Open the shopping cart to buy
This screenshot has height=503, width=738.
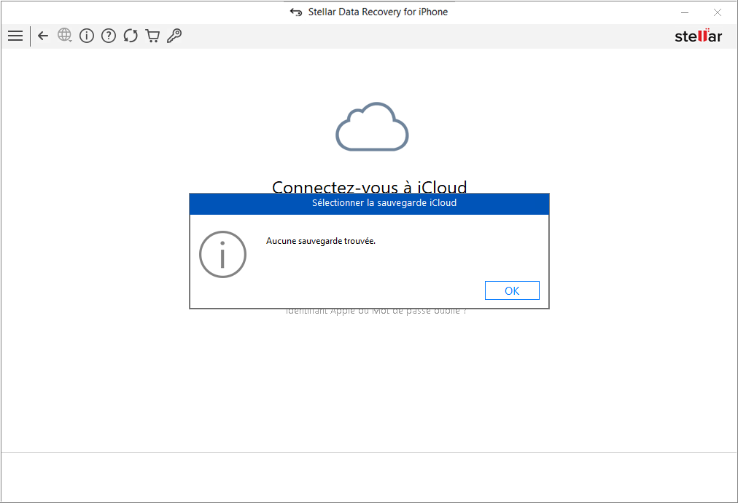click(x=152, y=36)
